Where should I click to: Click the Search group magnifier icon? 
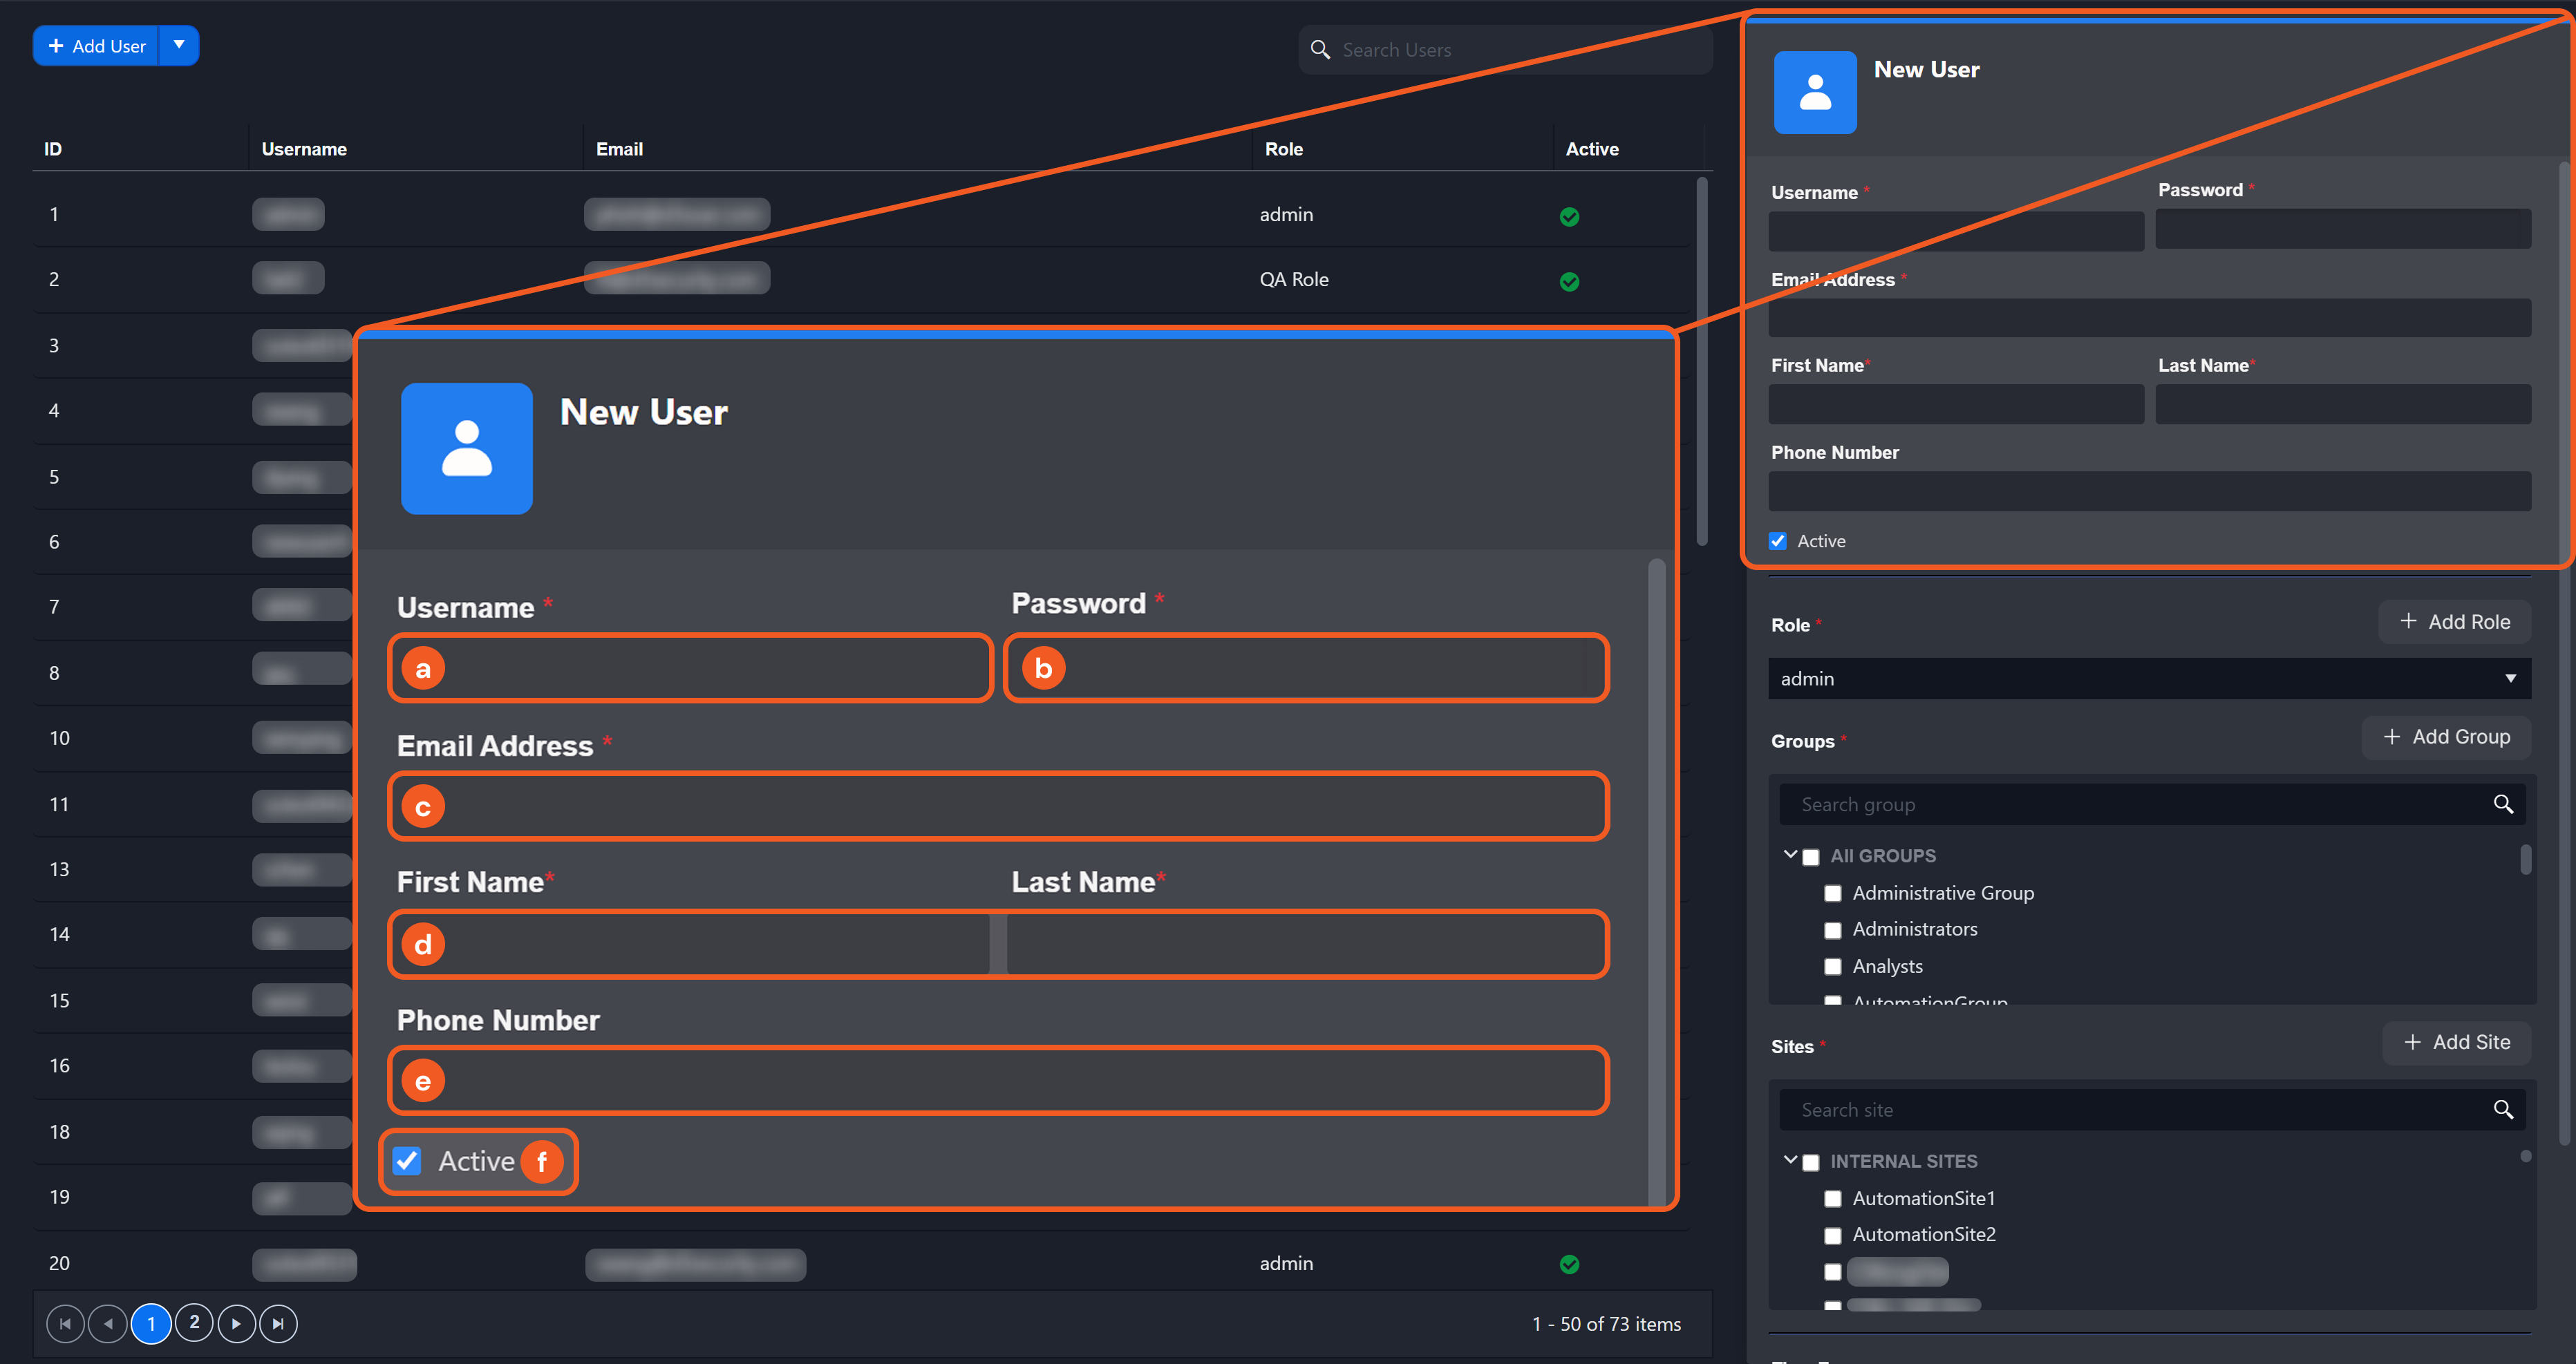click(2502, 804)
